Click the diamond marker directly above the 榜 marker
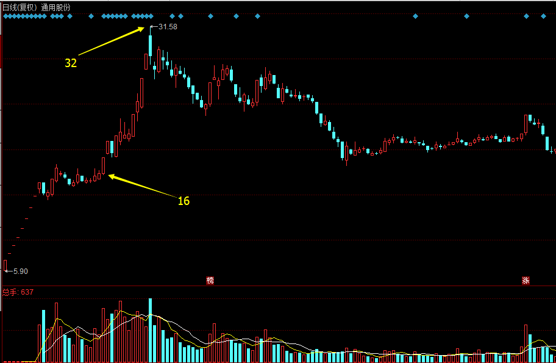 (x=210, y=16)
